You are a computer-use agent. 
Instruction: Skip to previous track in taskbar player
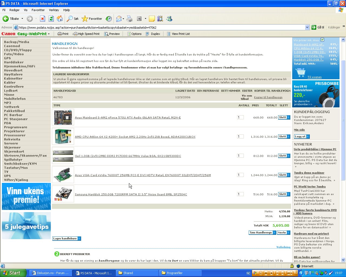[277, 273]
